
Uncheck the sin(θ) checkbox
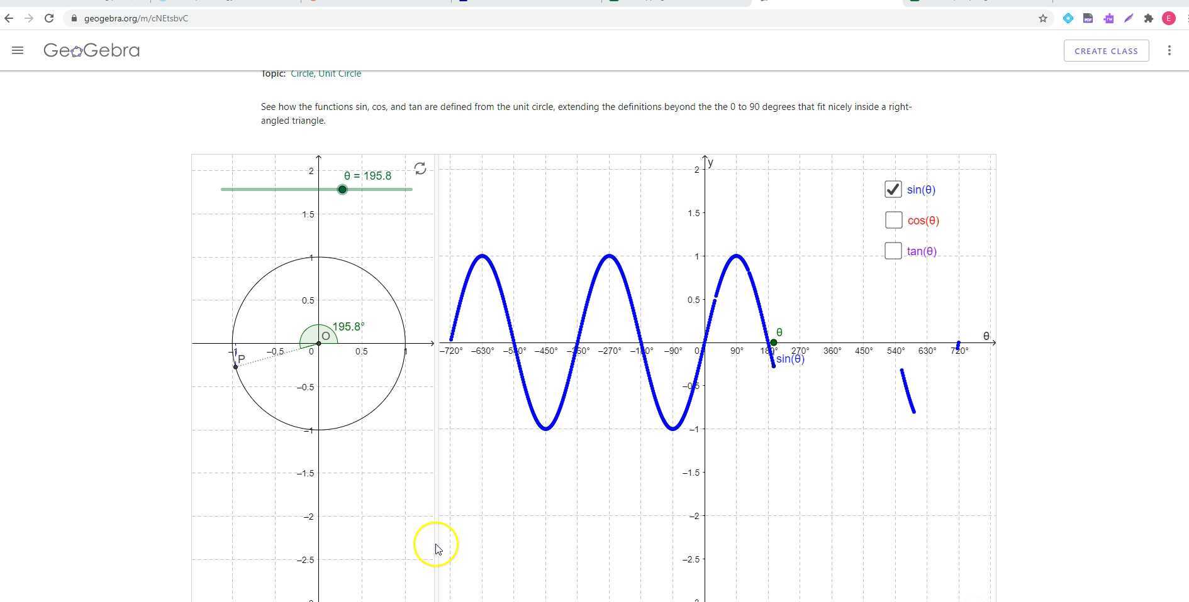[893, 189]
